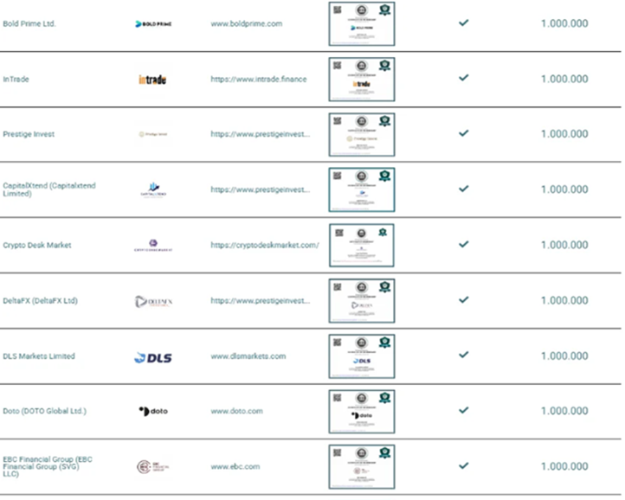Select the DeltaFX logo
The width and height of the screenshot is (625, 500).
coord(153,301)
